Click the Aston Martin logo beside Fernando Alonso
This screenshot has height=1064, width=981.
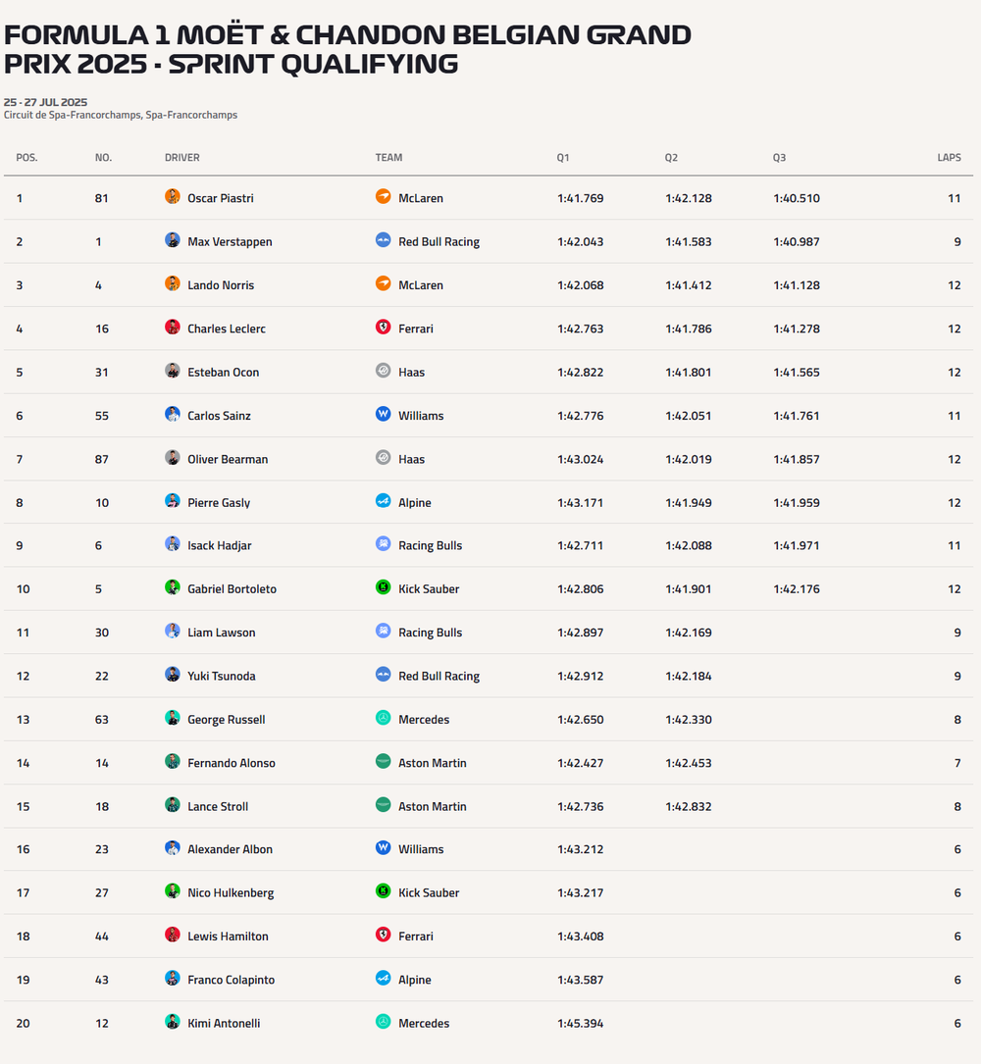coord(383,762)
